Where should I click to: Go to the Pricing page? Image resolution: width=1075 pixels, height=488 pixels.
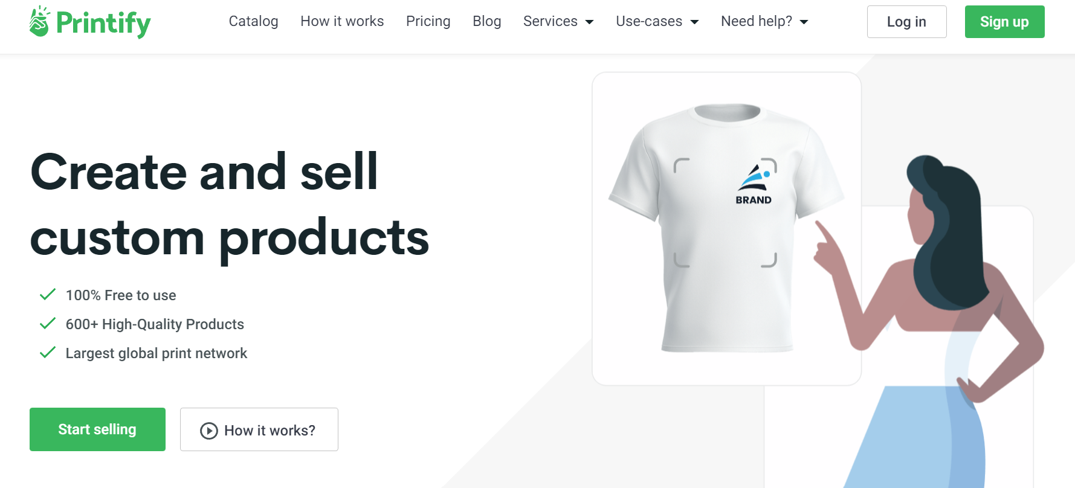[428, 22]
